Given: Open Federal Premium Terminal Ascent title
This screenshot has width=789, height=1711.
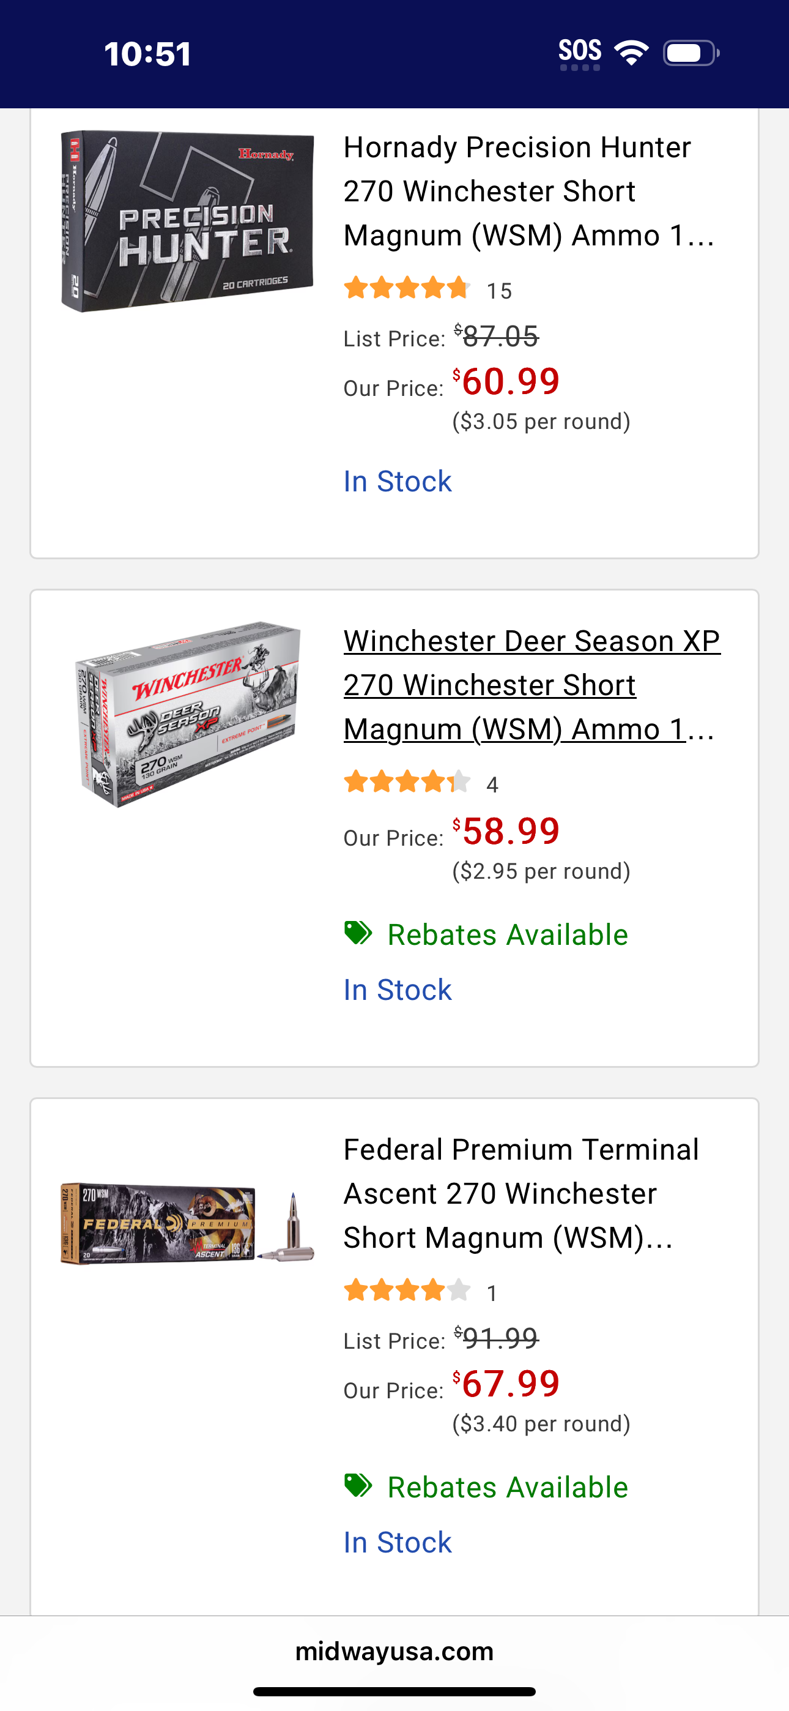Looking at the screenshot, I should pyautogui.click(x=521, y=1193).
